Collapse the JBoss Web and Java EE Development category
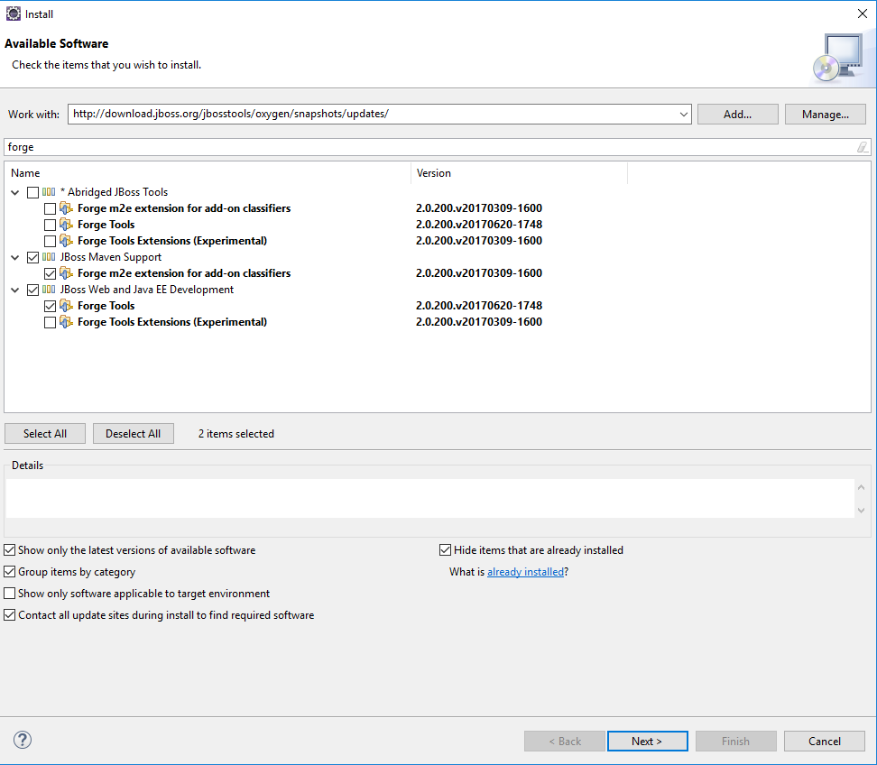 [x=15, y=290]
